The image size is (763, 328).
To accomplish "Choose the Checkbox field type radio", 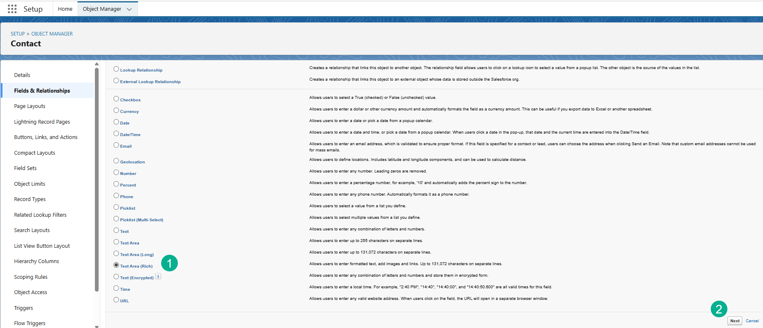I will pos(116,99).
